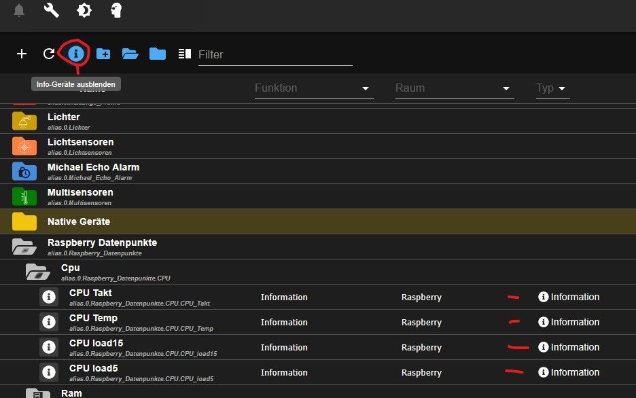
Task: Add a new device with plus icon
Action: point(22,54)
